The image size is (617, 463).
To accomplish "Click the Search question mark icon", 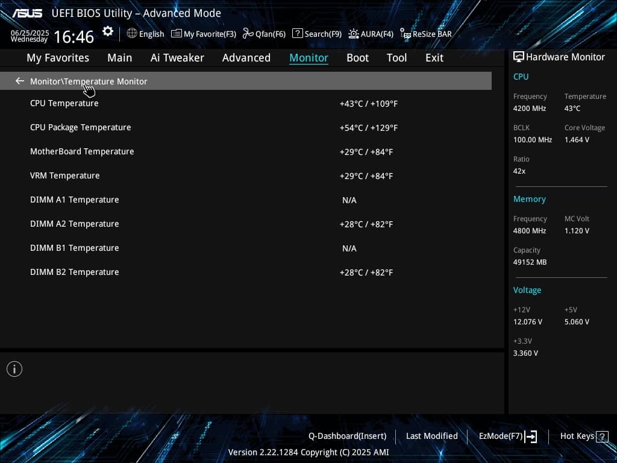I will click(298, 33).
